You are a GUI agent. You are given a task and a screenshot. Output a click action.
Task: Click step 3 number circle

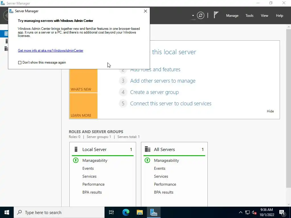123,81
